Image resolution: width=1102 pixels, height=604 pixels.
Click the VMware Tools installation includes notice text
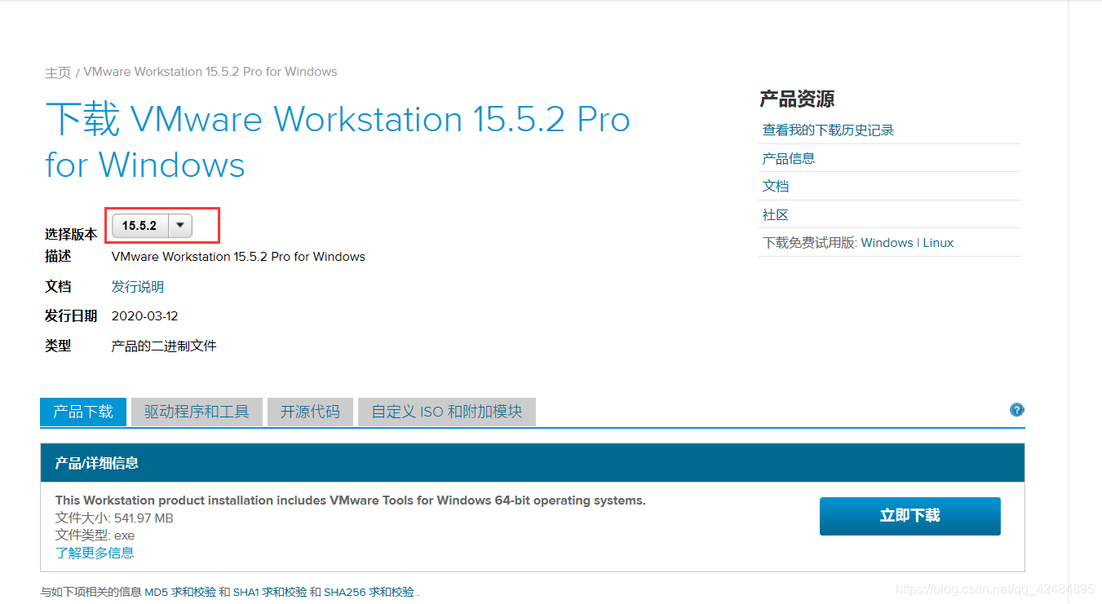click(351, 500)
